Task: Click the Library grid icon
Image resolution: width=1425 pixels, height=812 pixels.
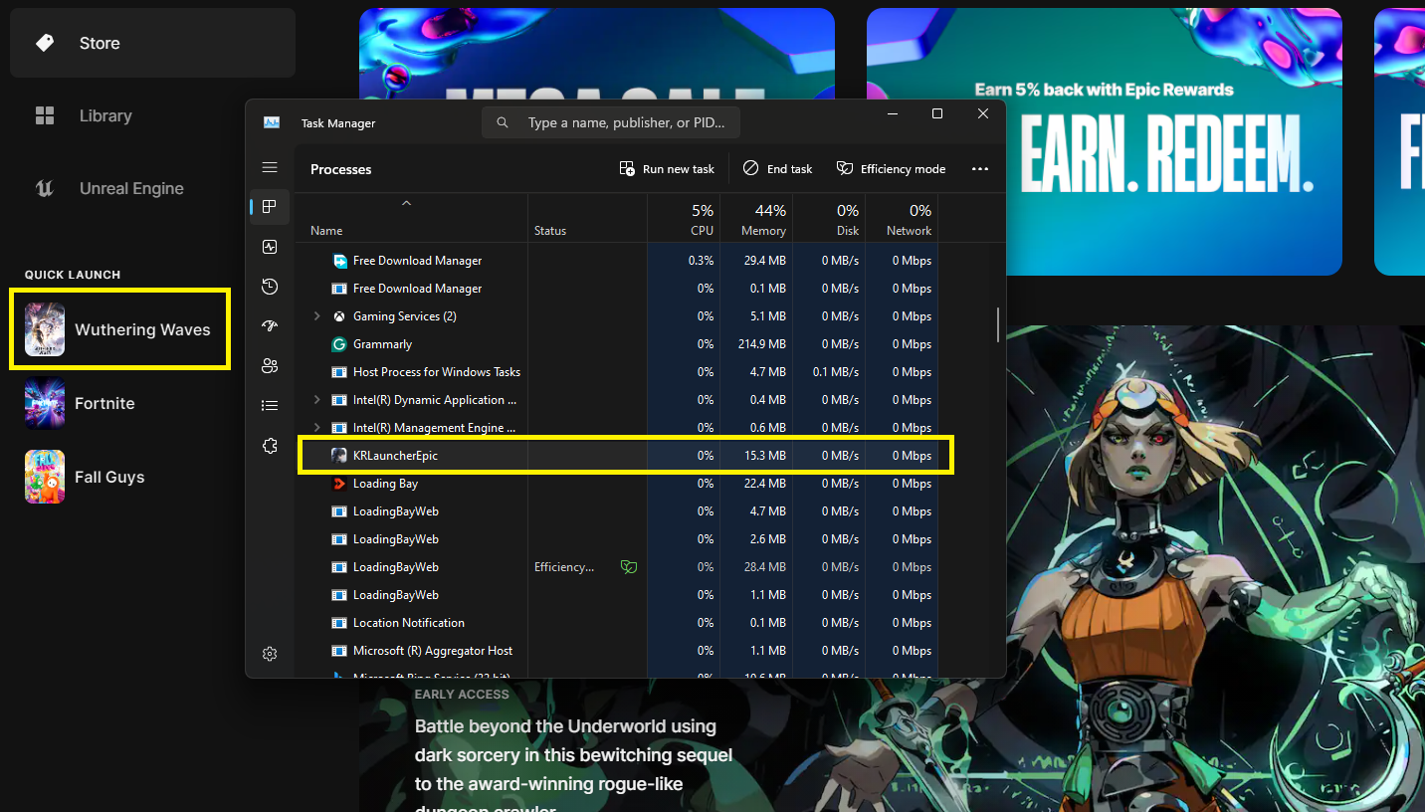Action: click(x=45, y=115)
